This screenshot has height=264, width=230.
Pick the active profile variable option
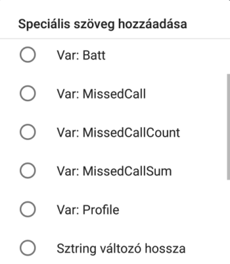(x=115, y=209)
